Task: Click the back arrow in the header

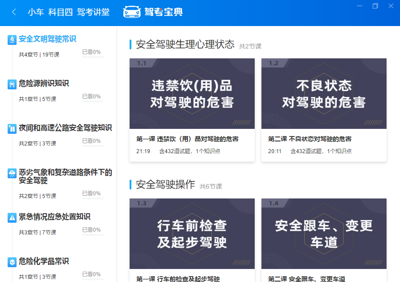Action: pos(14,12)
